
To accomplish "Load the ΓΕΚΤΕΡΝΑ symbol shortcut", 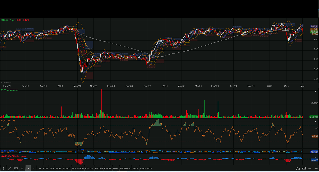I will [x=125, y=169].
